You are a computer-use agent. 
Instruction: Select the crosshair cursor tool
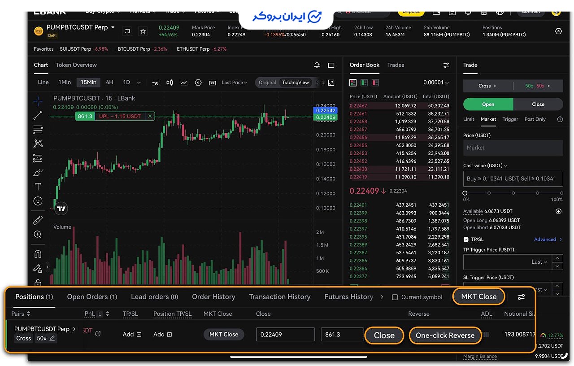click(38, 101)
